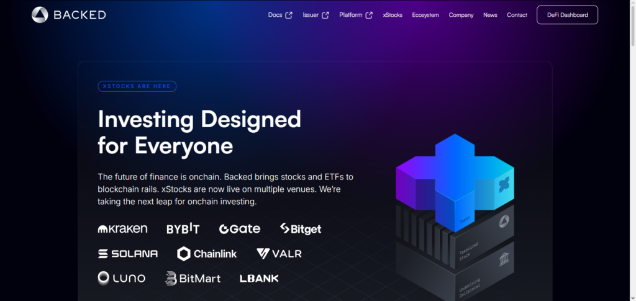Image resolution: width=636 pixels, height=301 pixels.
Task: Open the Issuer external link
Action: pyautogui.click(x=316, y=15)
